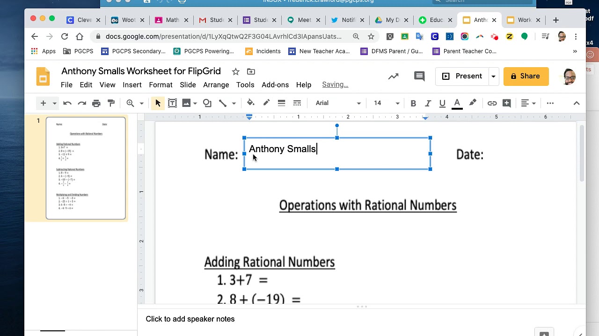599x336 pixels.
Task: Open line type dropdown arrow
Action: (x=234, y=103)
